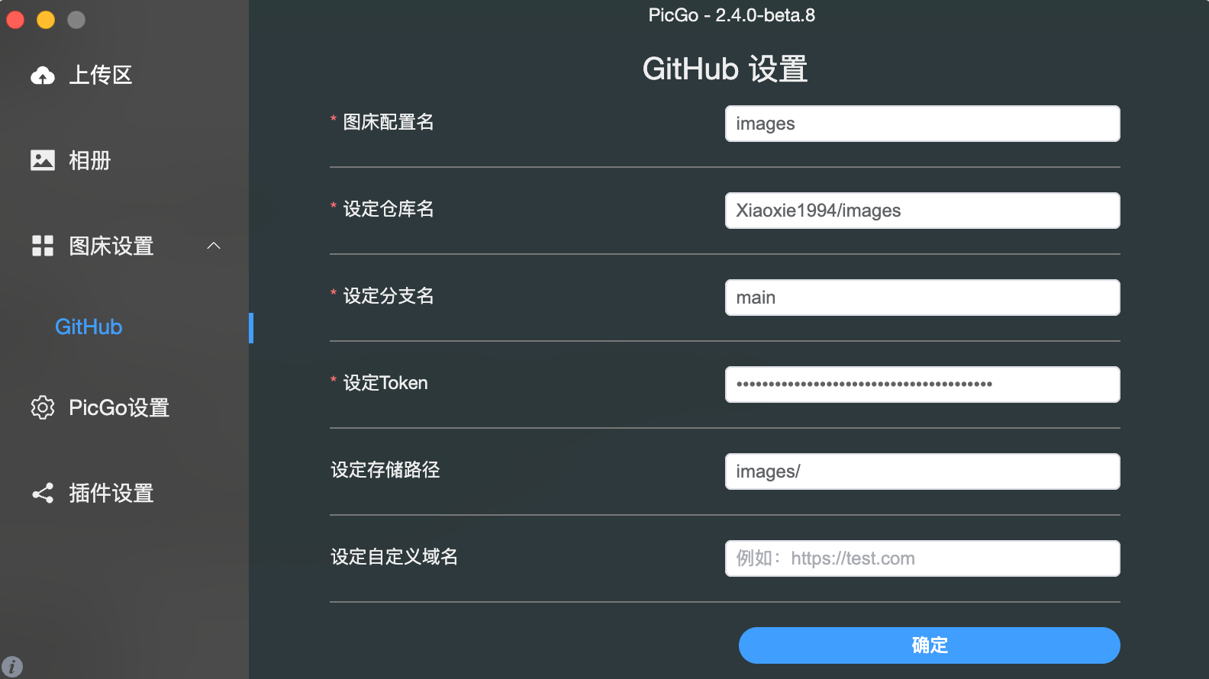Click the plugin settings share icon
Screen dimensions: 1209x679
[43, 493]
